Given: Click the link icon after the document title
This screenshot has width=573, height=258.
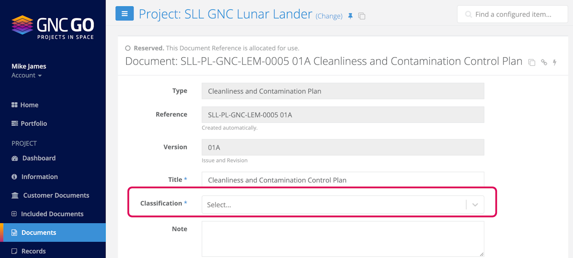Looking at the screenshot, I should (544, 62).
